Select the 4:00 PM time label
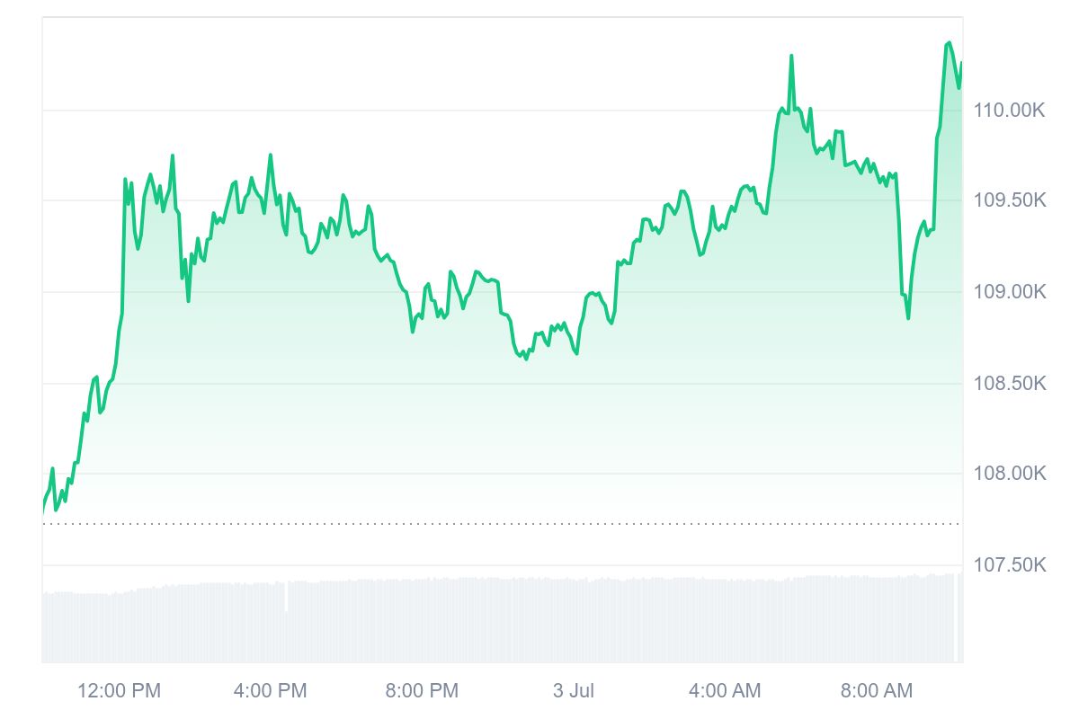1079x719 pixels. pos(270,690)
